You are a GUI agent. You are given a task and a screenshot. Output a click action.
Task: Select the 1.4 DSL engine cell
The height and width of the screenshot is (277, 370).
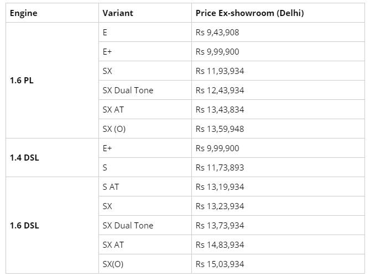pos(24,157)
